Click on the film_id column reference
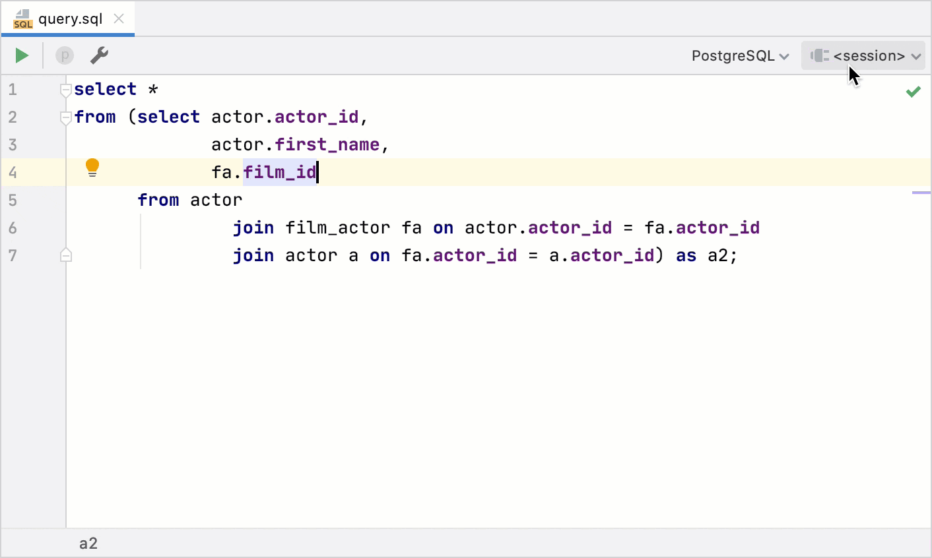Image resolution: width=932 pixels, height=558 pixels. pyautogui.click(x=280, y=172)
